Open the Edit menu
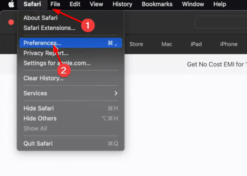The width and height of the screenshot is (247, 176). [x=75, y=4]
